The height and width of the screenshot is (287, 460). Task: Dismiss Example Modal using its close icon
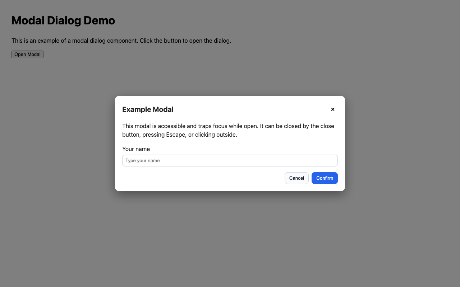[x=332, y=109]
